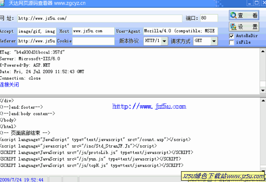Select the Date: Fri, 24 Jul 2009 line
The width and height of the screenshot is (266, 182).
tap(42, 72)
